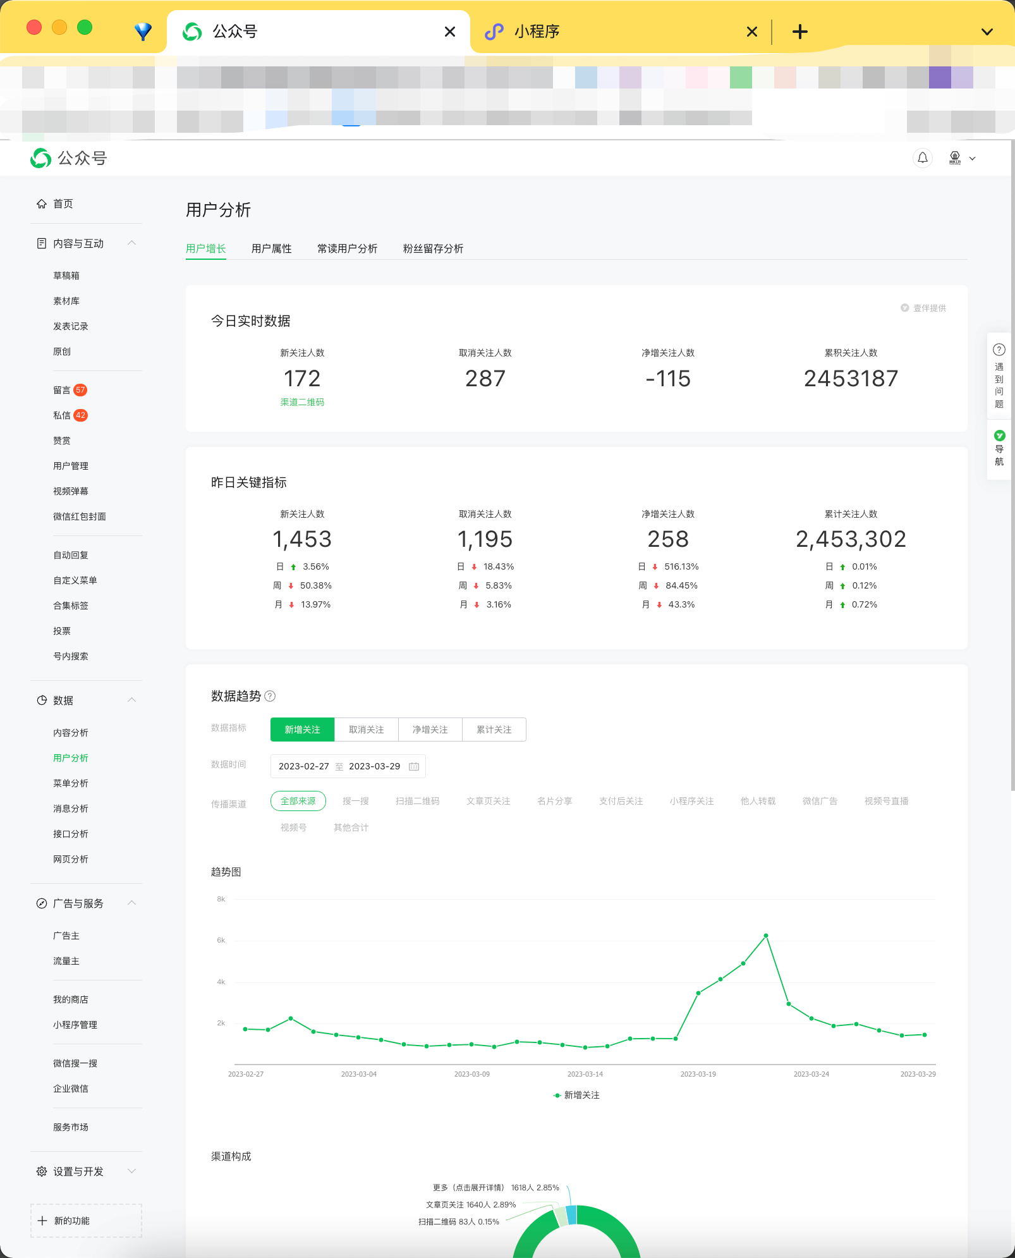Click the 设置与开发 gear icon
The height and width of the screenshot is (1258, 1015).
click(x=42, y=1171)
